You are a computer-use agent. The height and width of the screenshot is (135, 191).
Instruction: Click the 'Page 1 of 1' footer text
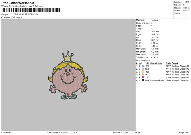coord(184,133)
